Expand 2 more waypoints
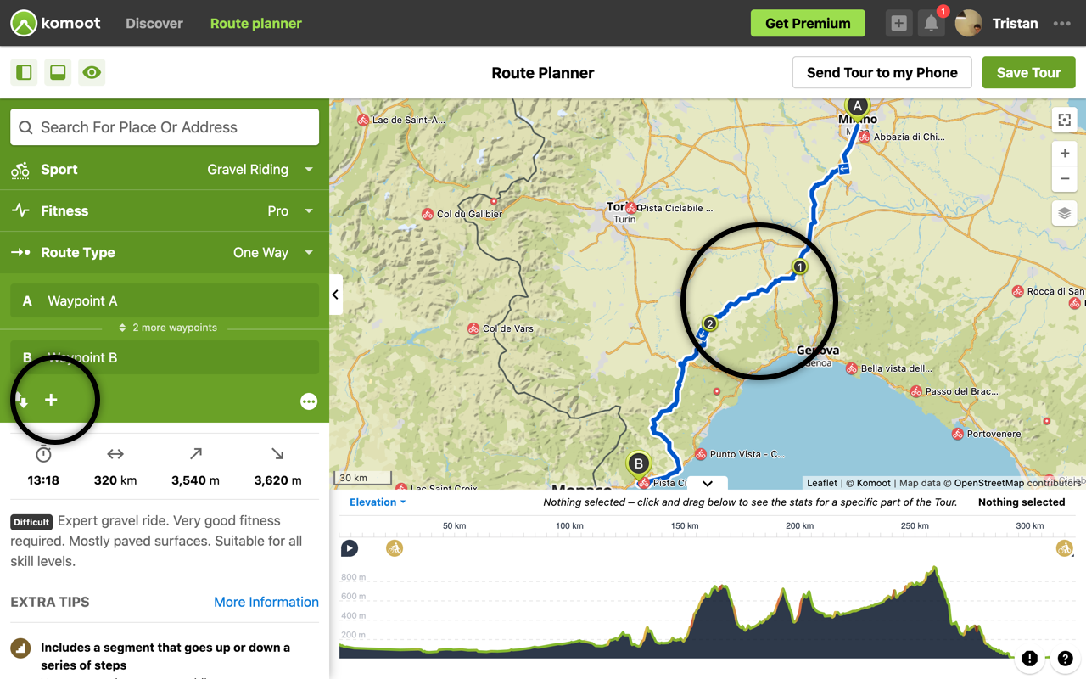The width and height of the screenshot is (1086, 679). click(x=168, y=328)
